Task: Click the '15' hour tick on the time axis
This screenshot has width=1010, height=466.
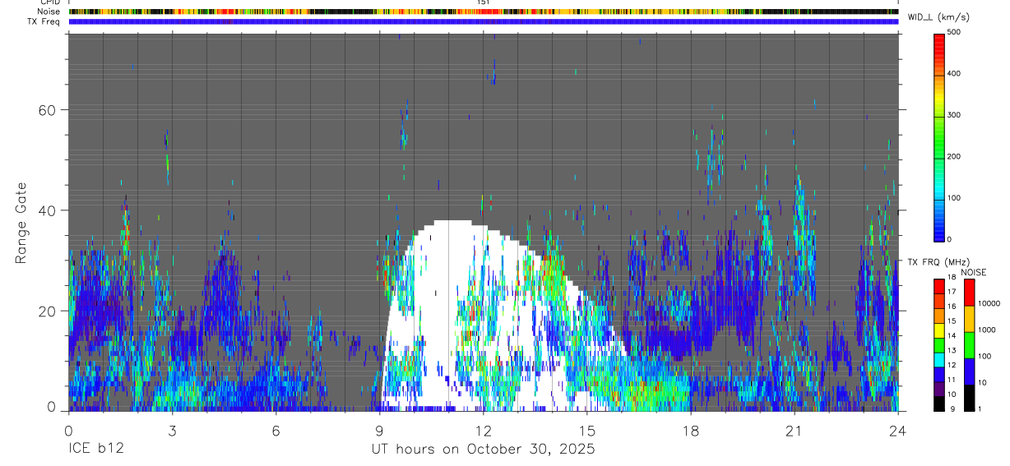Action: 587,430
